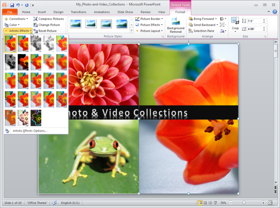This screenshot has height=208, width=280.
Task: Open the Transitions ribbon tab
Action: click(x=78, y=12)
